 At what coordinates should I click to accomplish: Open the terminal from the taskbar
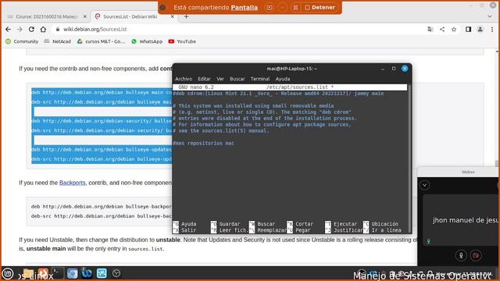point(57,273)
